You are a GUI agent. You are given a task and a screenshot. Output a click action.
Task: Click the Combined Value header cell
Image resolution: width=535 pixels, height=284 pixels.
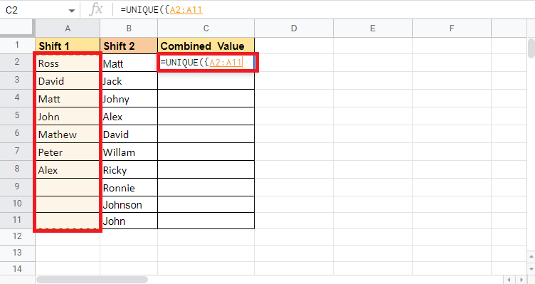click(x=206, y=46)
